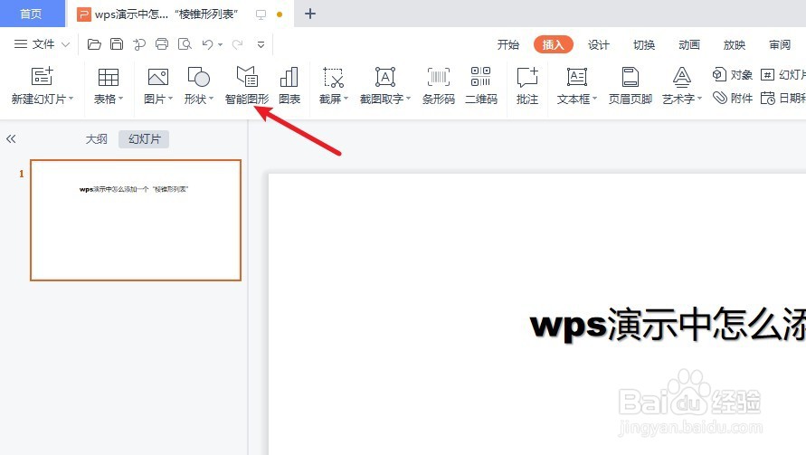The height and width of the screenshot is (455, 806).
Task: Switch to the Design (设计) tab
Action: pos(598,44)
